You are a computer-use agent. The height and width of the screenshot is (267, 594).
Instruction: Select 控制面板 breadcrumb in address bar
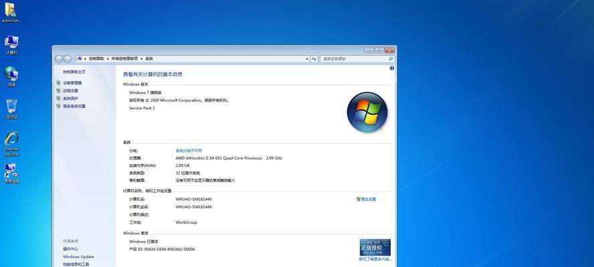(x=97, y=59)
